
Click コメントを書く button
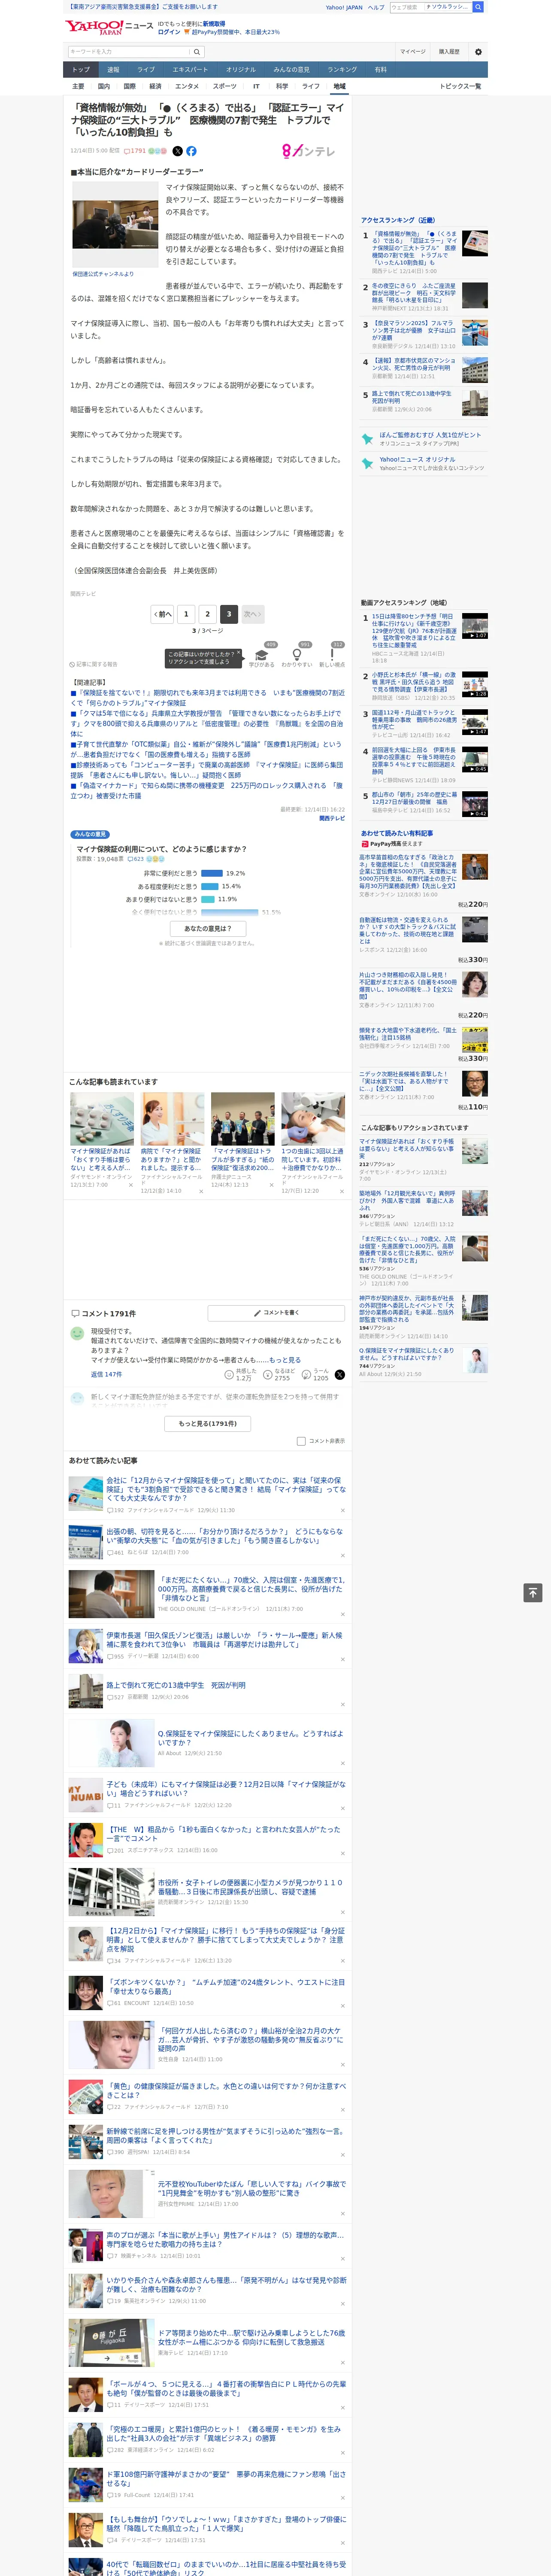pyautogui.click(x=276, y=1312)
